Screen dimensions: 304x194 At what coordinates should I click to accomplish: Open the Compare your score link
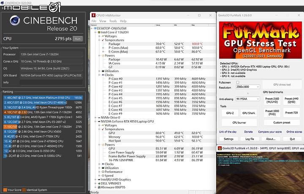pyautogui.click(x=270, y=132)
